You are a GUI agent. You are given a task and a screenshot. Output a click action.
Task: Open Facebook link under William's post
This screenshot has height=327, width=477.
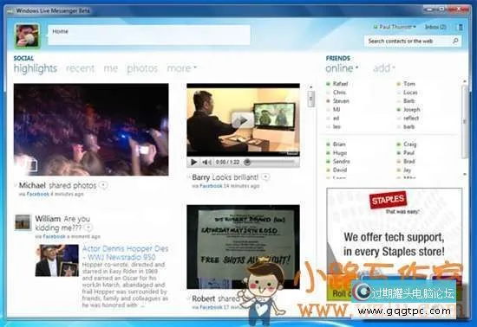click(54, 236)
